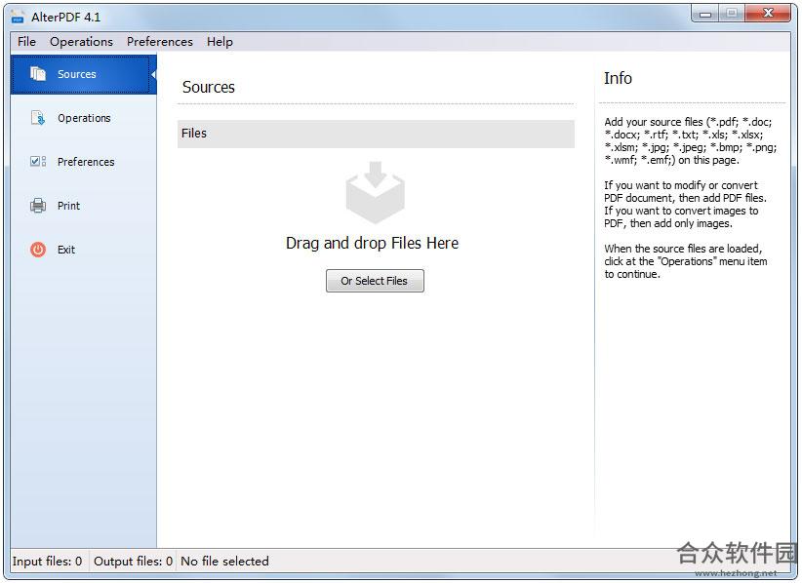Select the Sources label in sidebar
The image size is (802, 583).
click(x=77, y=74)
